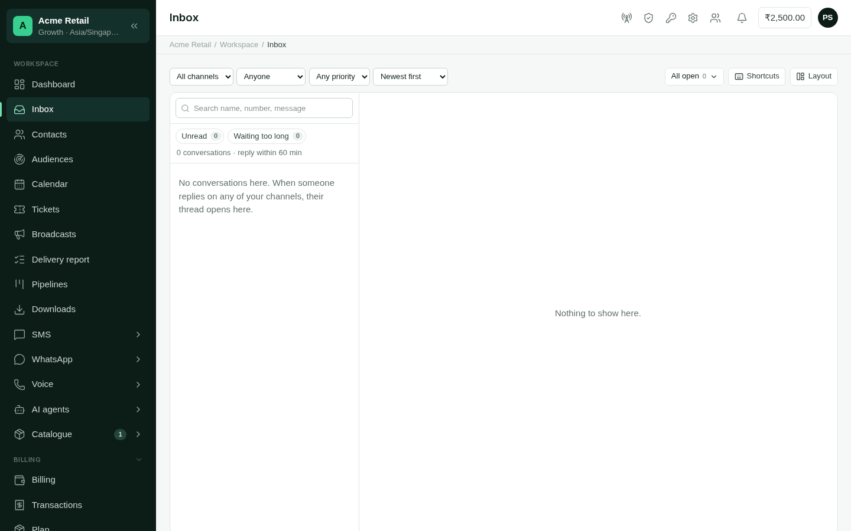Screen dimensions: 851x531
Task: Open Transactions in sidebar
Action: tap(78, 505)
